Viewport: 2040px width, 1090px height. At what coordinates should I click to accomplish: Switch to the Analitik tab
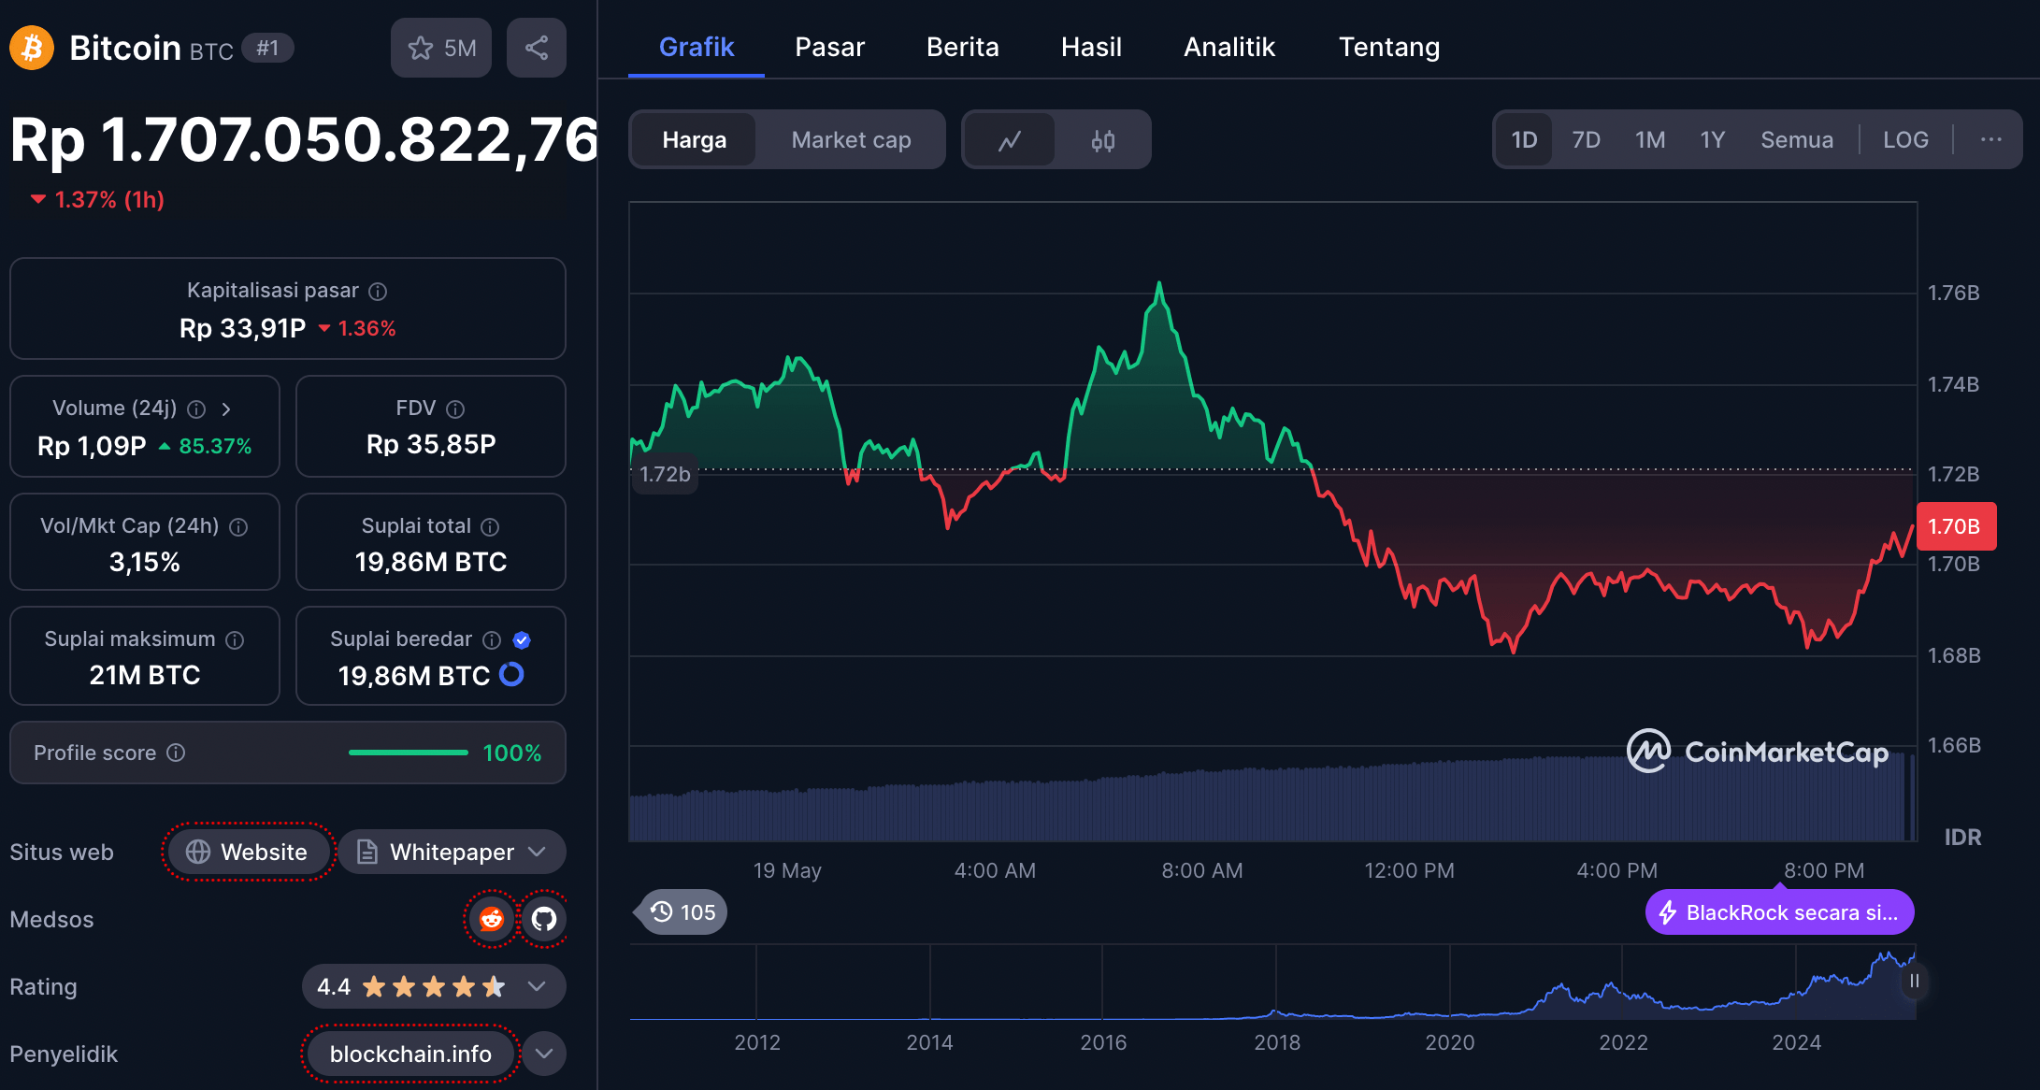pos(1228,47)
